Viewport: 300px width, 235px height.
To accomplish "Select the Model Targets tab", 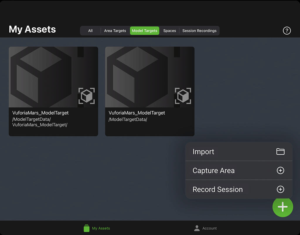I will click(x=144, y=31).
